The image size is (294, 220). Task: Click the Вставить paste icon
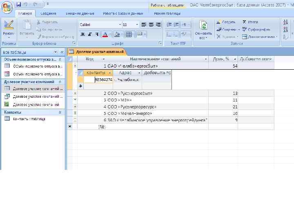coord(27,25)
